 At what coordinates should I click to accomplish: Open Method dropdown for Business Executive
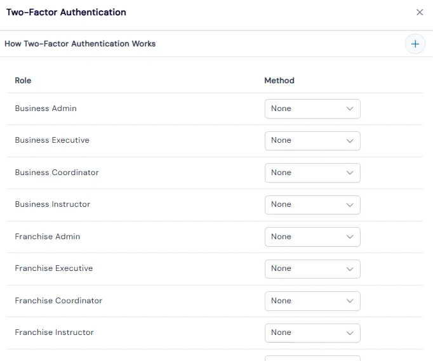312,141
